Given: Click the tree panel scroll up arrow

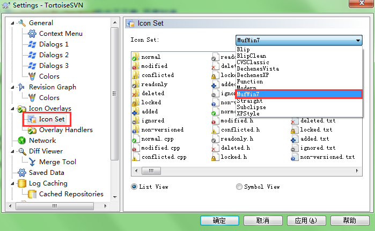Looking at the screenshot, I should tap(115, 22).
